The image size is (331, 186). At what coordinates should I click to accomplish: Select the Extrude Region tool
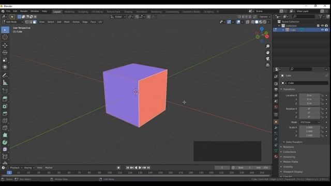[5, 99]
